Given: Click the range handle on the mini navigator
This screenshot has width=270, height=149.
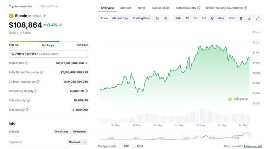Looking at the screenshot, I should [x=250, y=136].
